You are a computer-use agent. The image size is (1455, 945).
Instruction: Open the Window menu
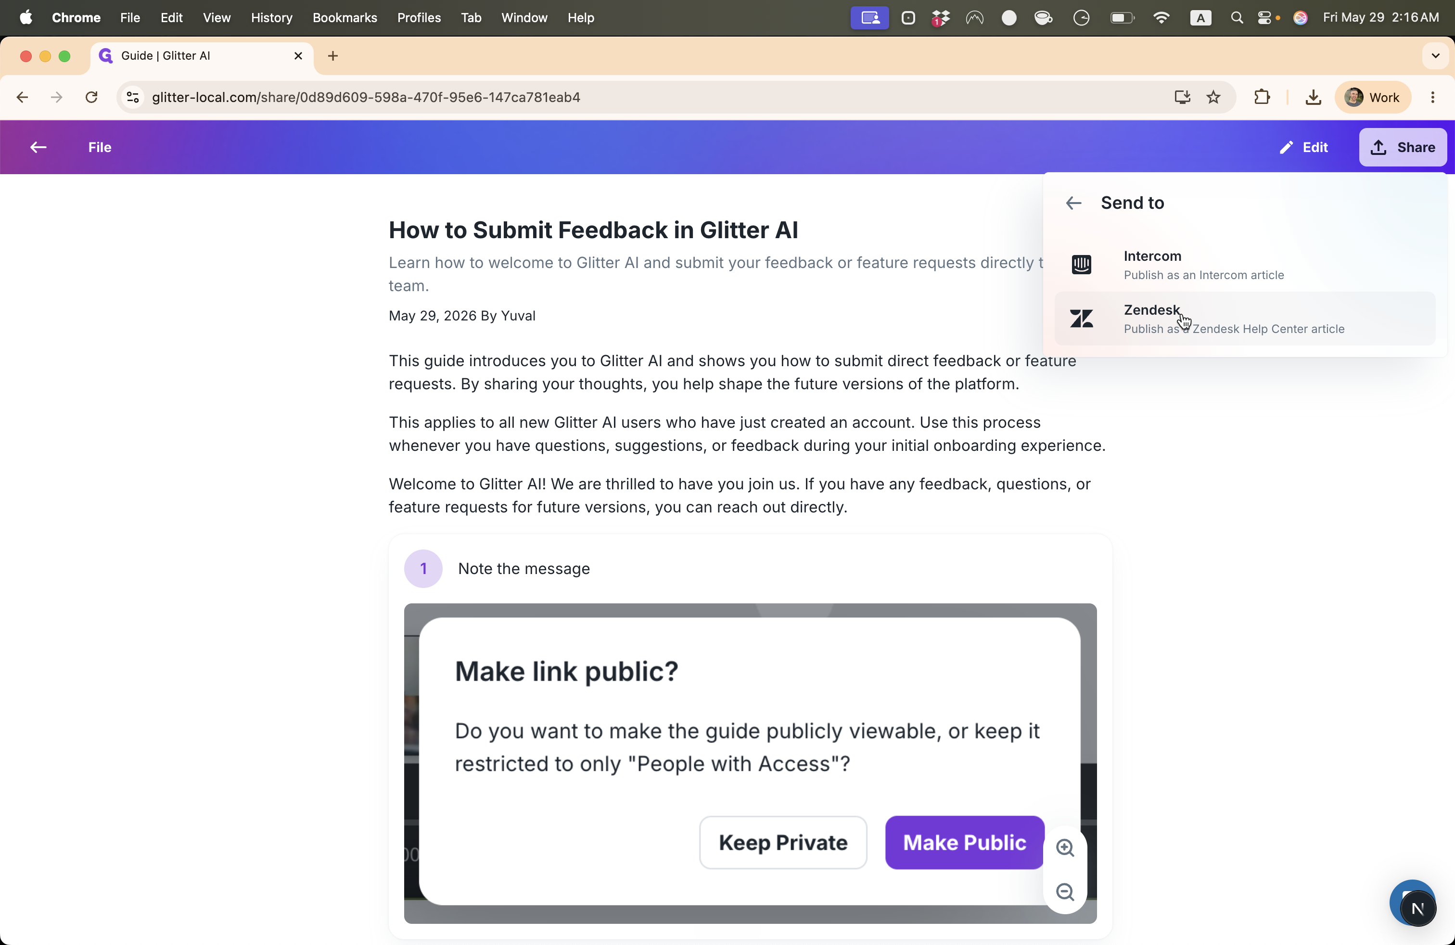pyautogui.click(x=524, y=18)
